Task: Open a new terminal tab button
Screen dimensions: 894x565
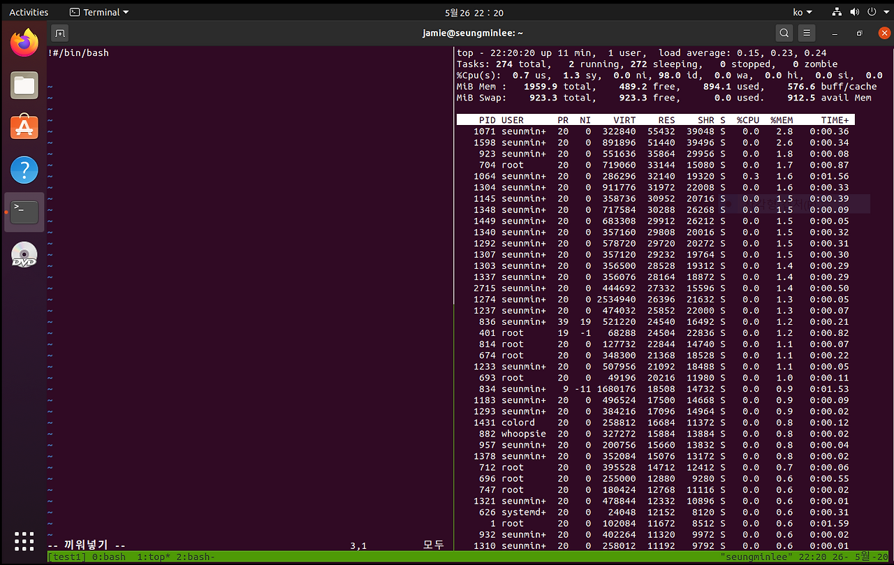Action: click(x=60, y=33)
